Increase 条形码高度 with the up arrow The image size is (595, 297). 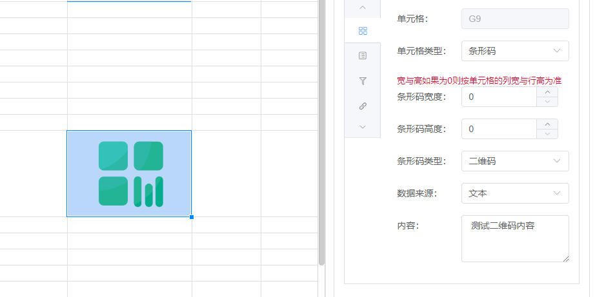pyautogui.click(x=547, y=124)
